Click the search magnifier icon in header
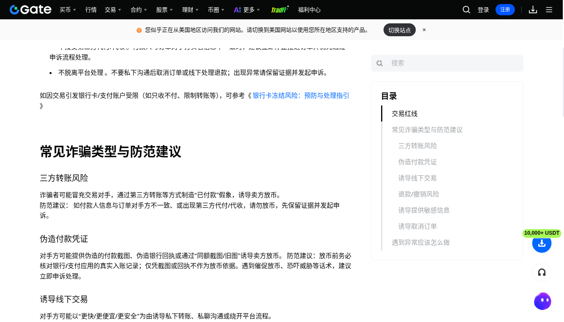 pos(467,10)
